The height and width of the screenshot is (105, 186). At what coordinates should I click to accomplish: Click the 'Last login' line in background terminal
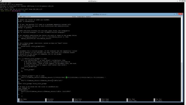[21, 9]
